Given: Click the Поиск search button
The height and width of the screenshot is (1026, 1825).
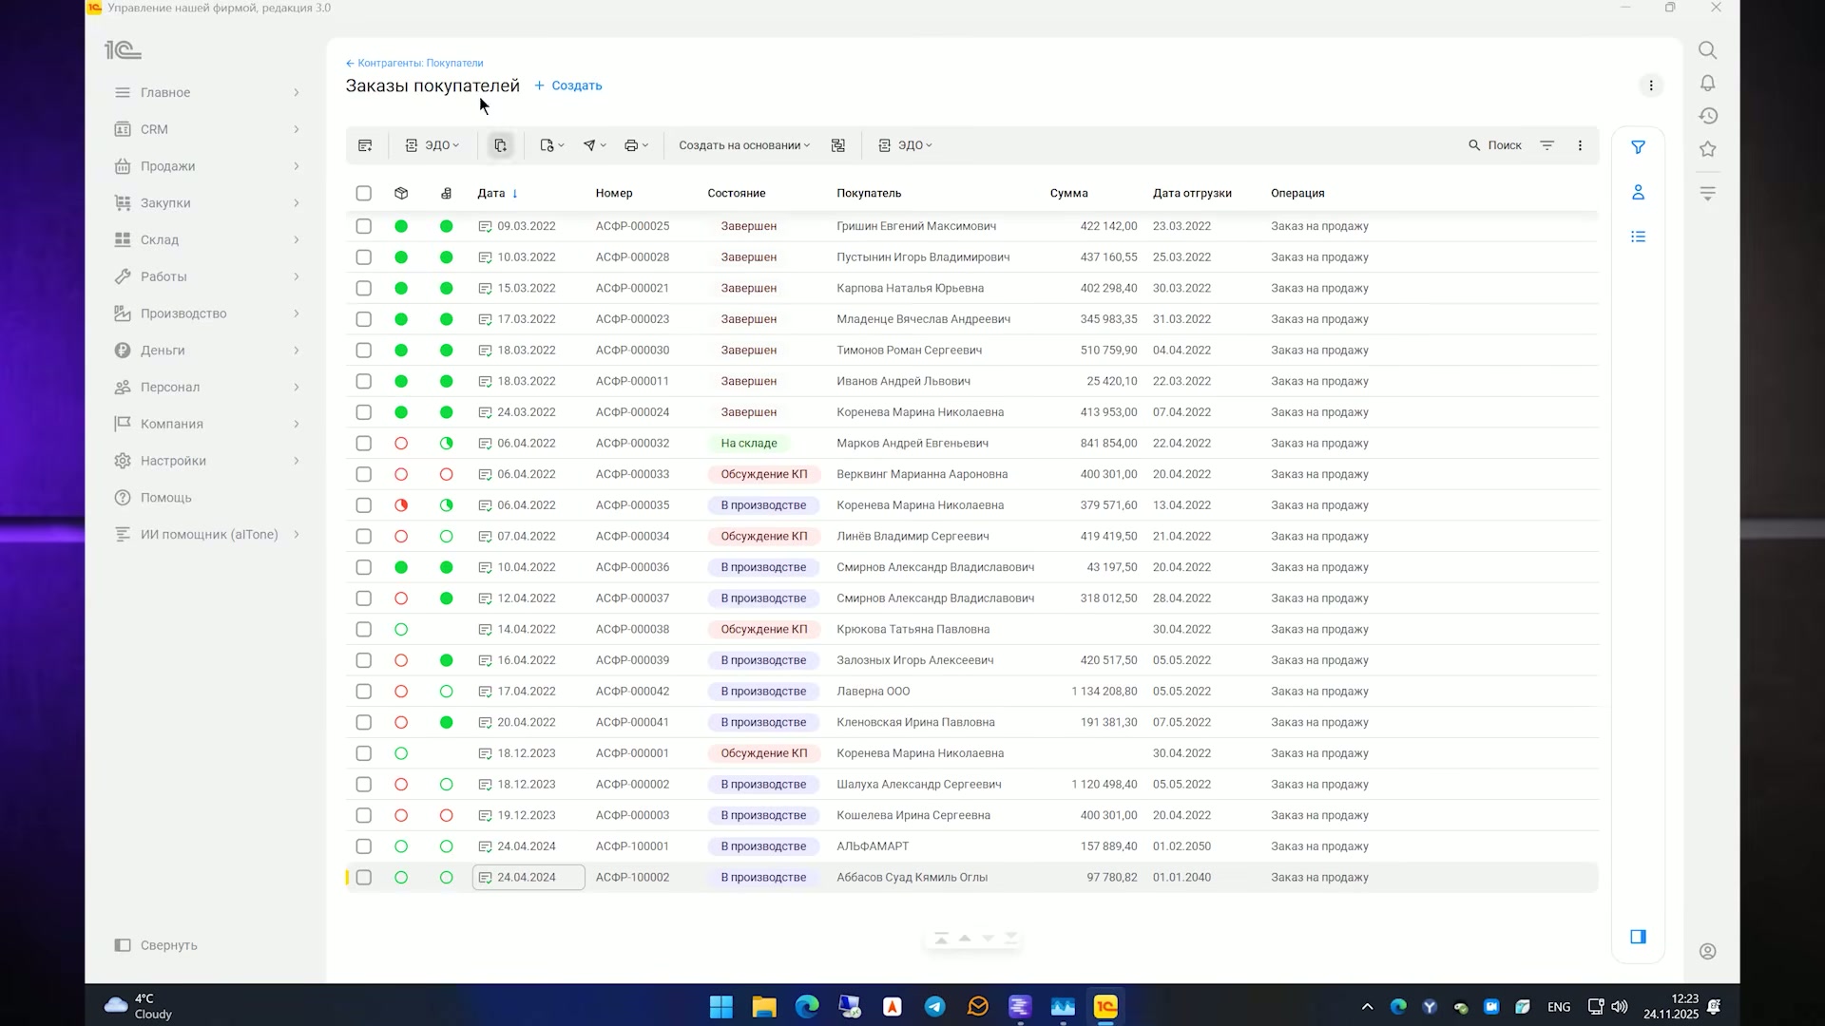Looking at the screenshot, I should (x=1495, y=145).
